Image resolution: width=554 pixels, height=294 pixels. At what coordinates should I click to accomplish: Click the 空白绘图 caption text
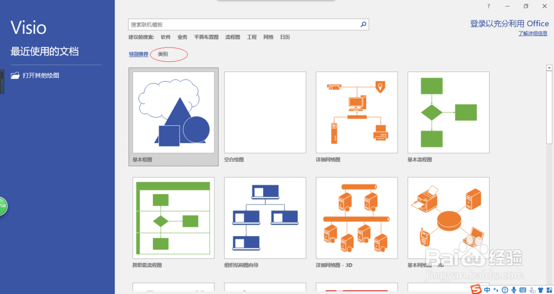[x=234, y=160]
